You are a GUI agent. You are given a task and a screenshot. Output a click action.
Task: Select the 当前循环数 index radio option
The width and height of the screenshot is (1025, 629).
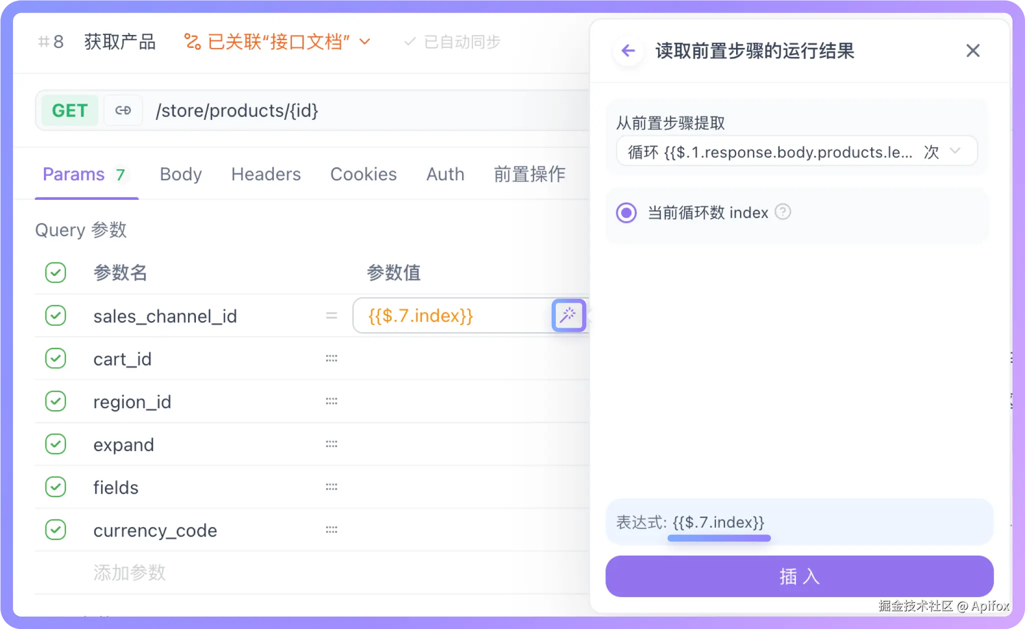(x=626, y=213)
